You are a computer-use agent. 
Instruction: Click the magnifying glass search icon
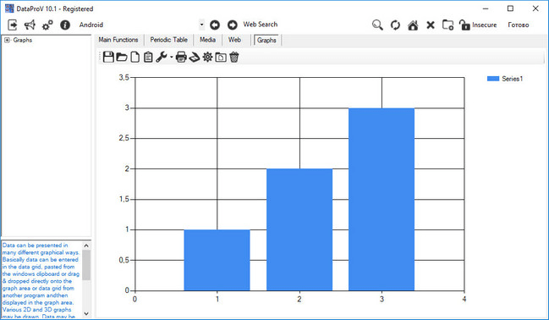coord(377,25)
